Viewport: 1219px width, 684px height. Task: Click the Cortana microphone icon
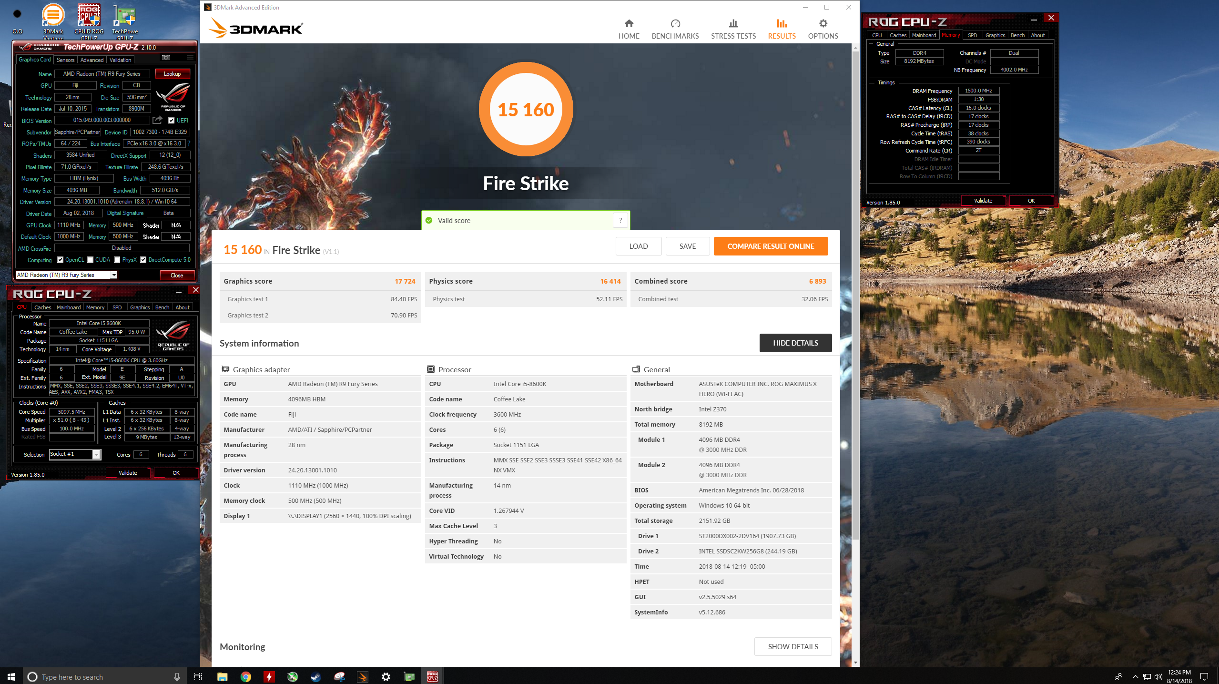click(177, 676)
